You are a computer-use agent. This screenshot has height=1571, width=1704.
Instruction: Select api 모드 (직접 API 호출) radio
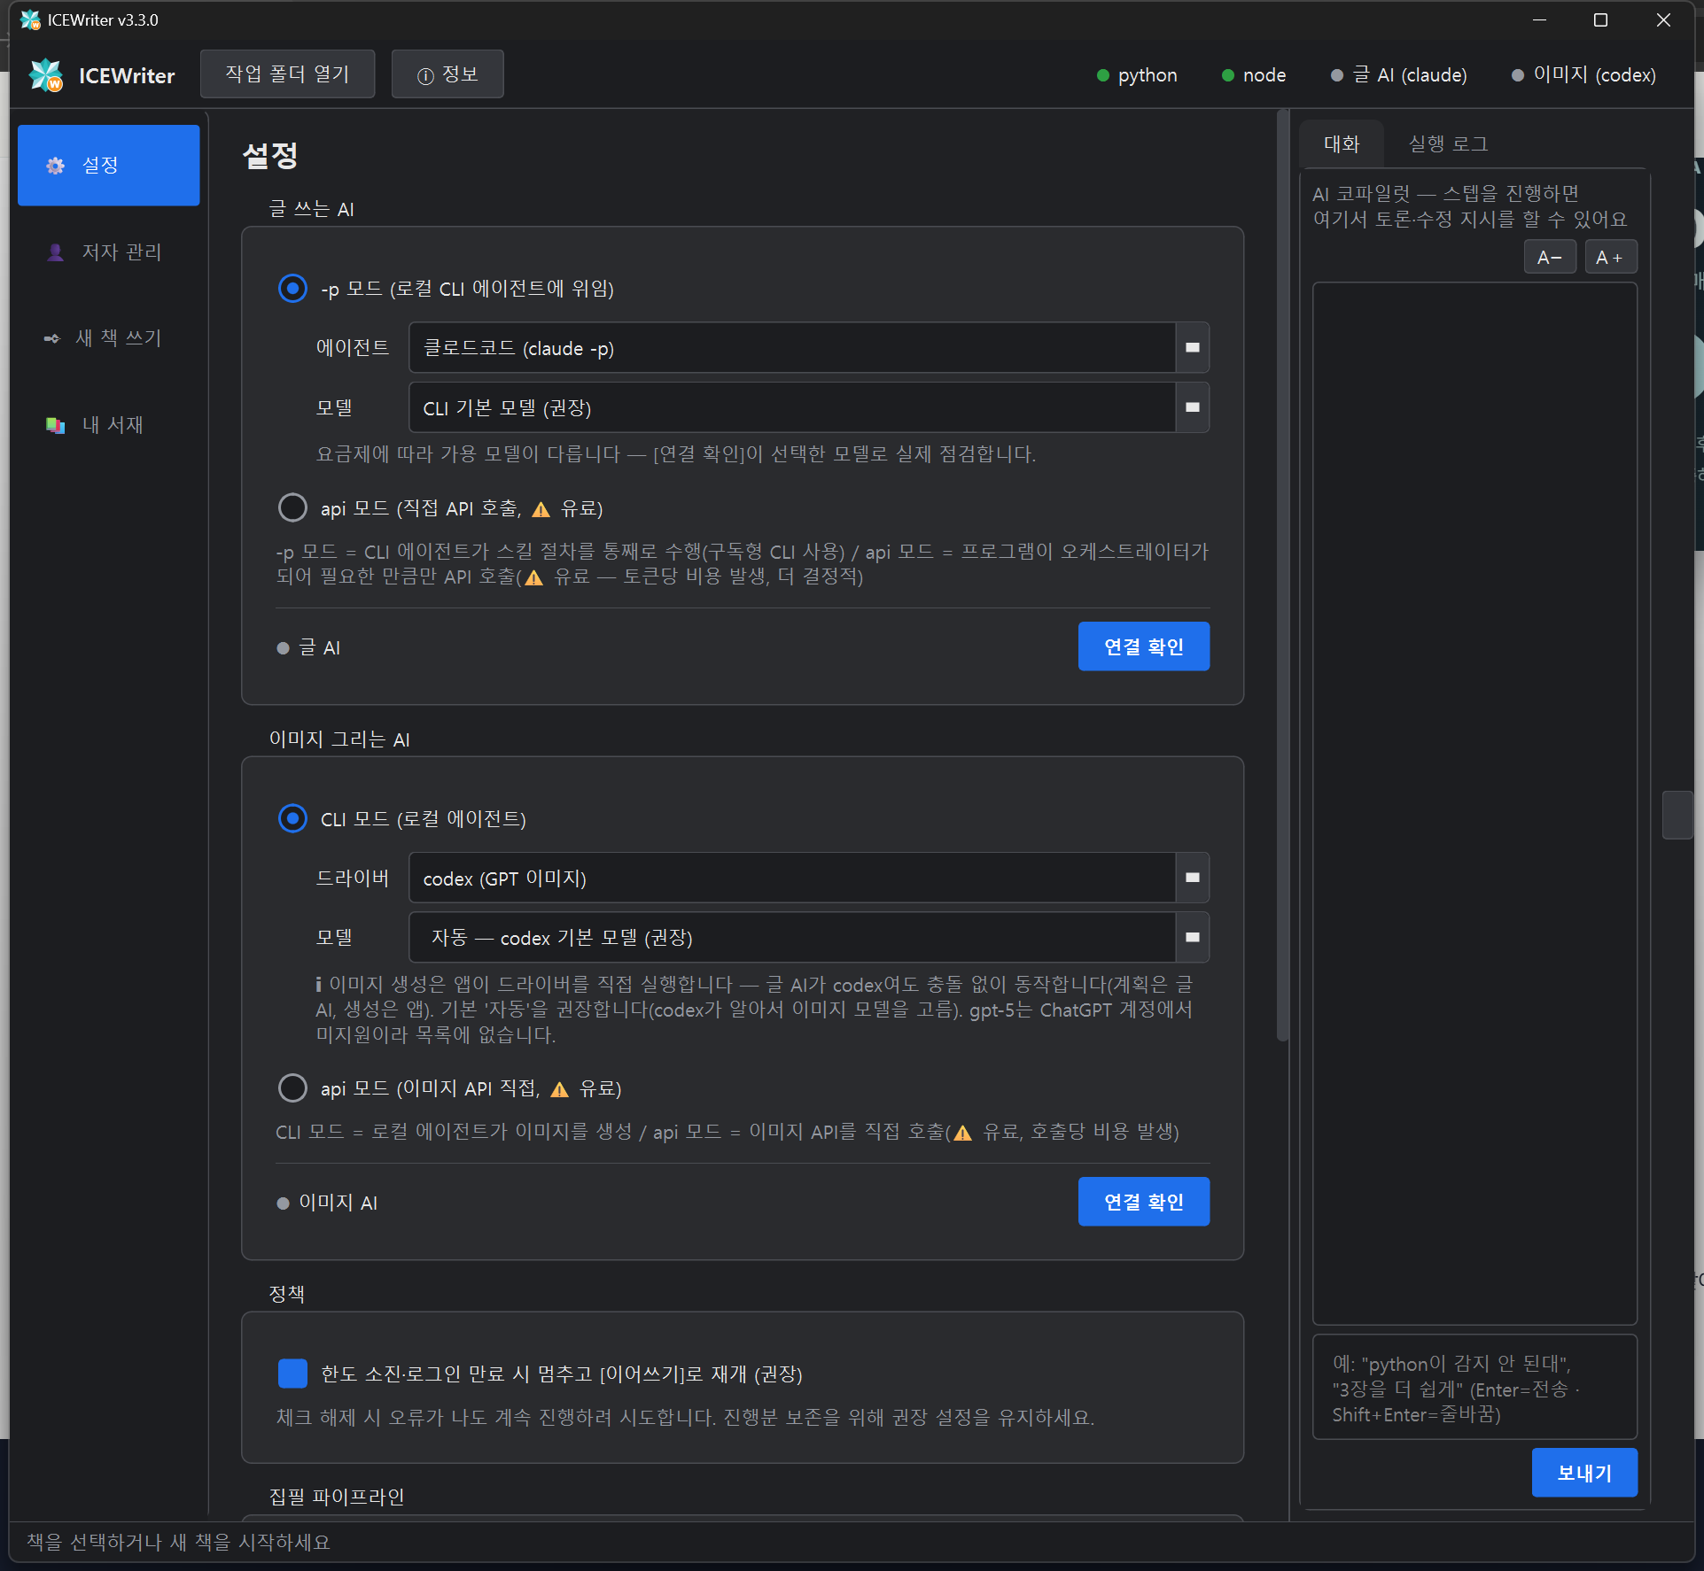click(292, 508)
